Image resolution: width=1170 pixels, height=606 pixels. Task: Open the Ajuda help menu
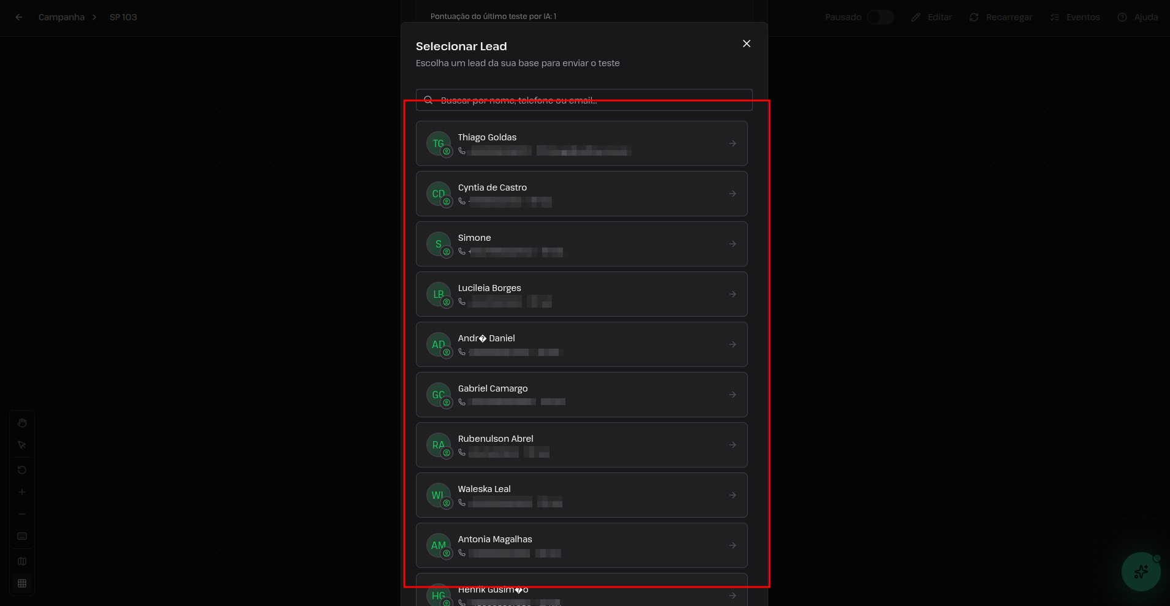tap(1138, 17)
